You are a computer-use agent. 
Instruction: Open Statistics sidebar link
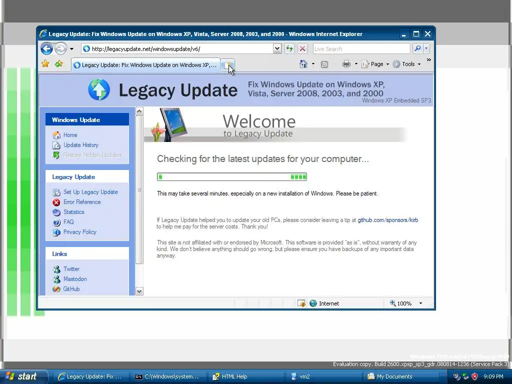(74, 212)
